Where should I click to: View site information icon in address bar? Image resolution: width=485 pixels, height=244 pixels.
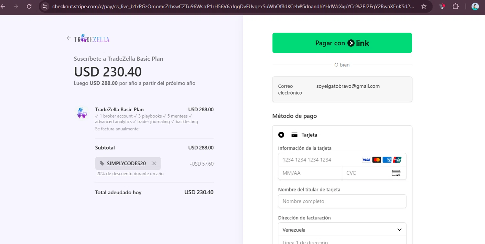(x=45, y=6)
